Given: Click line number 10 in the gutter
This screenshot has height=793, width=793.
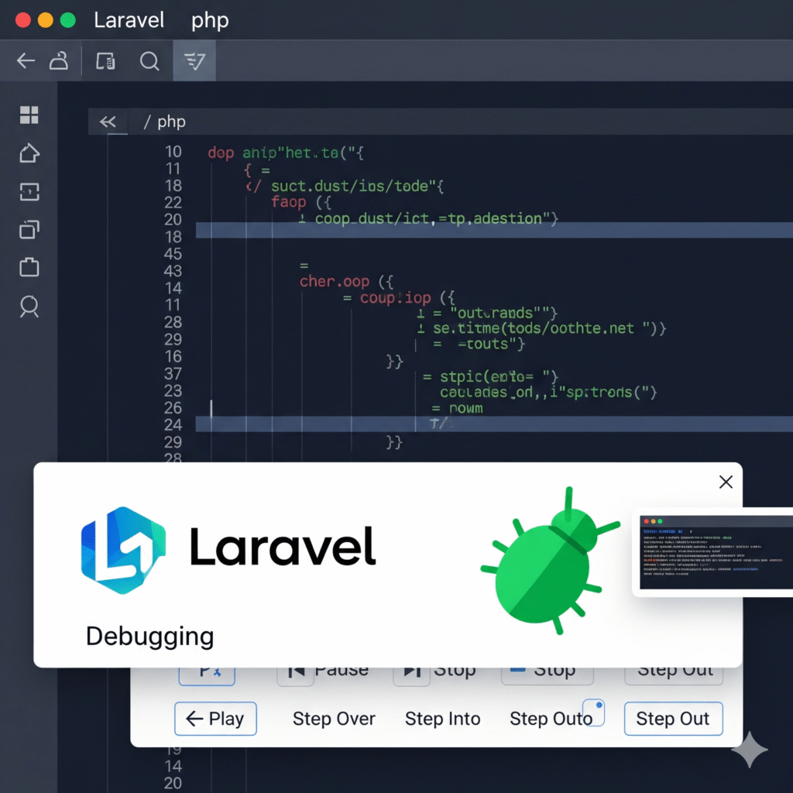Looking at the screenshot, I should pos(173,152).
